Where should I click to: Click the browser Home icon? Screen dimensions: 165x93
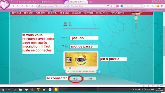point(13,6)
